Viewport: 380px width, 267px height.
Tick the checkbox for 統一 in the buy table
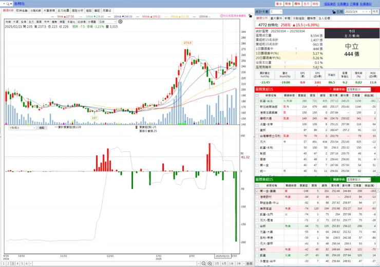tap(257, 171)
